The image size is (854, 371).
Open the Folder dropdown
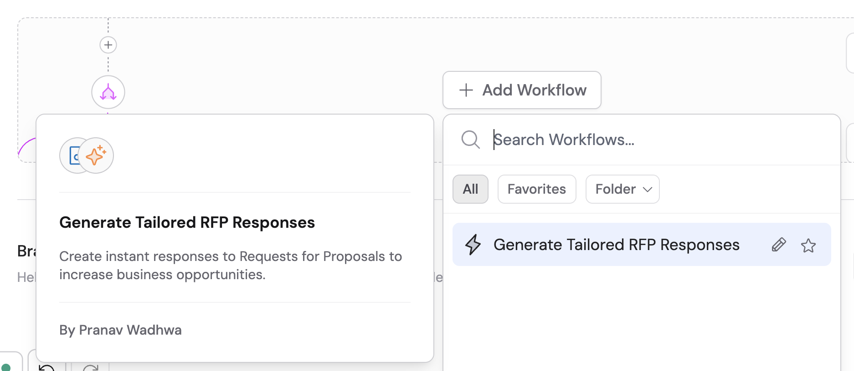[622, 189]
